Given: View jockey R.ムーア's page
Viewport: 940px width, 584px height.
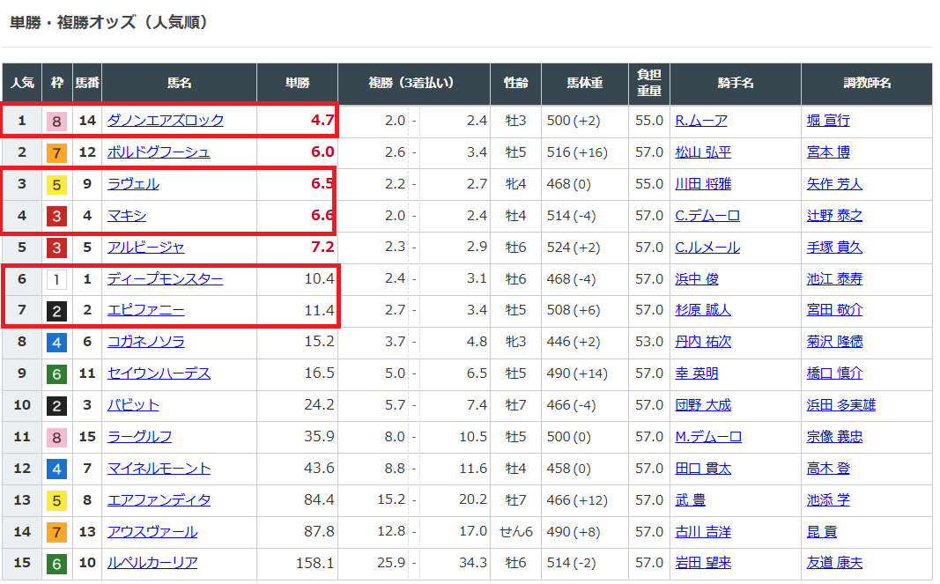Looking at the screenshot, I should coord(700,121).
